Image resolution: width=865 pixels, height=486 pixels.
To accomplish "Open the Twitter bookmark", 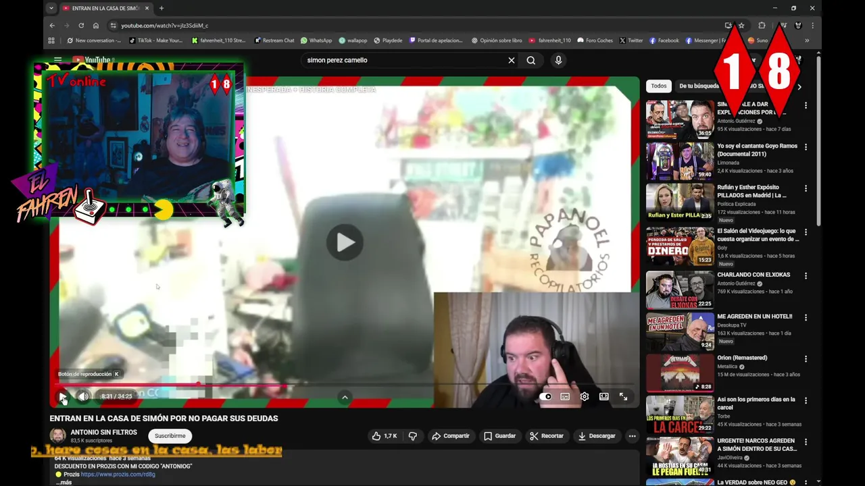I will pos(631,40).
